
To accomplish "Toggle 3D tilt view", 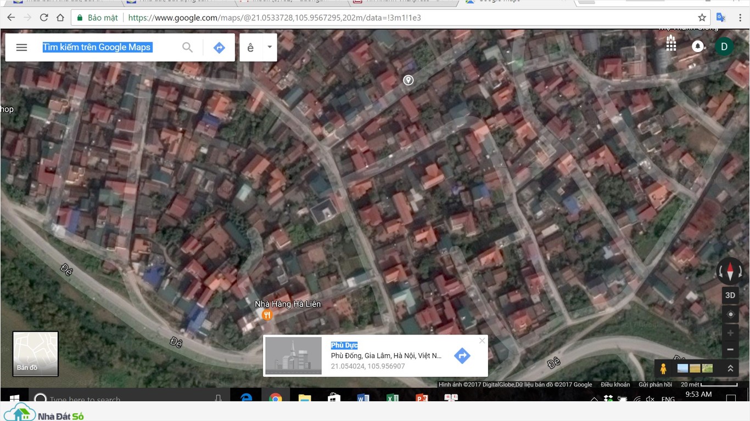I will 730,295.
